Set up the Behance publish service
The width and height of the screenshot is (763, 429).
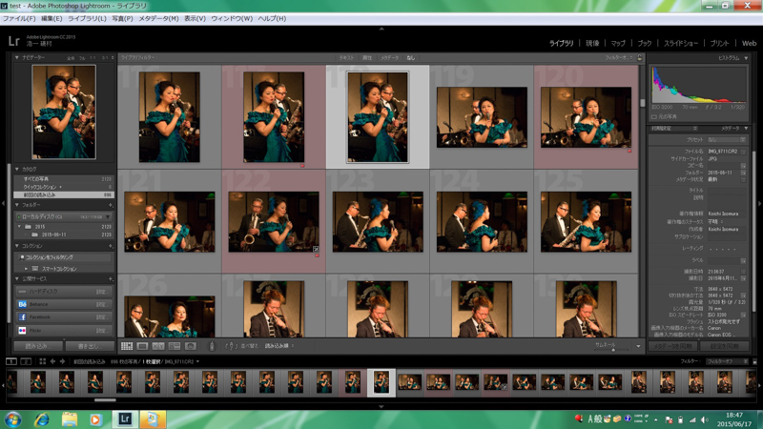101,304
